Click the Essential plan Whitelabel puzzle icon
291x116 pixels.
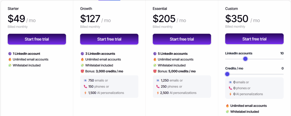coord(155,65)
